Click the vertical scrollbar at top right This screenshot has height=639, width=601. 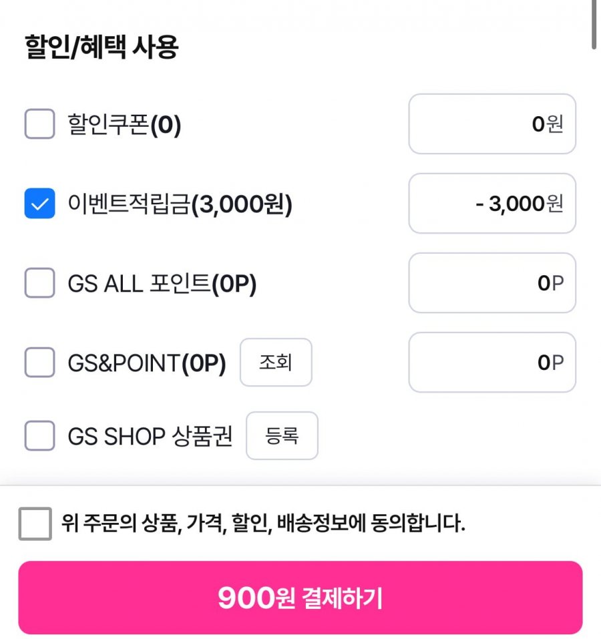[594, 24]
